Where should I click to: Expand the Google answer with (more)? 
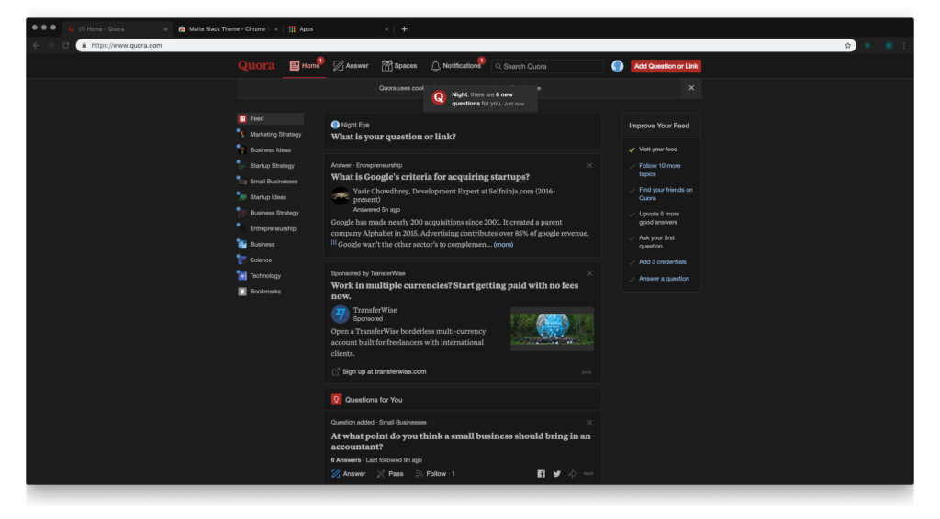click(x=503, y=244)
